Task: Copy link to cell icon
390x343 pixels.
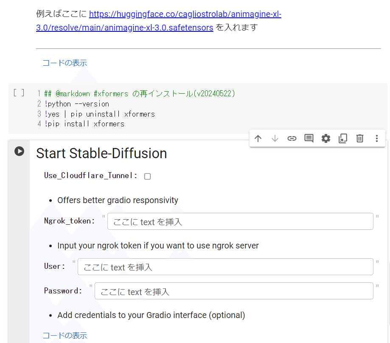Action: (x=292, y=139)
